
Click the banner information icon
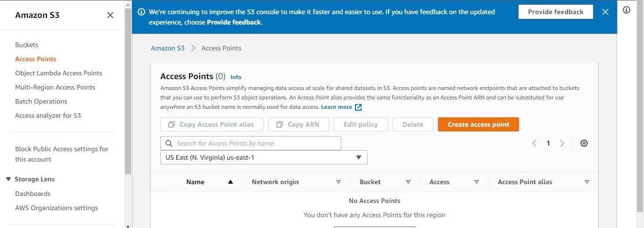coord(141,12)
